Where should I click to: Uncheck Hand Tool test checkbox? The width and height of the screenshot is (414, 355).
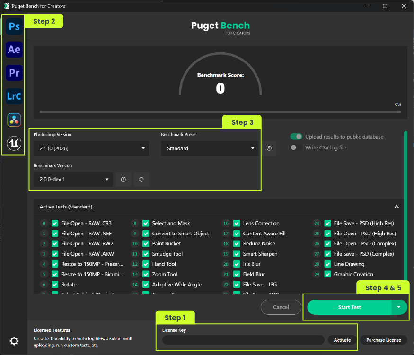coord(146,264)
